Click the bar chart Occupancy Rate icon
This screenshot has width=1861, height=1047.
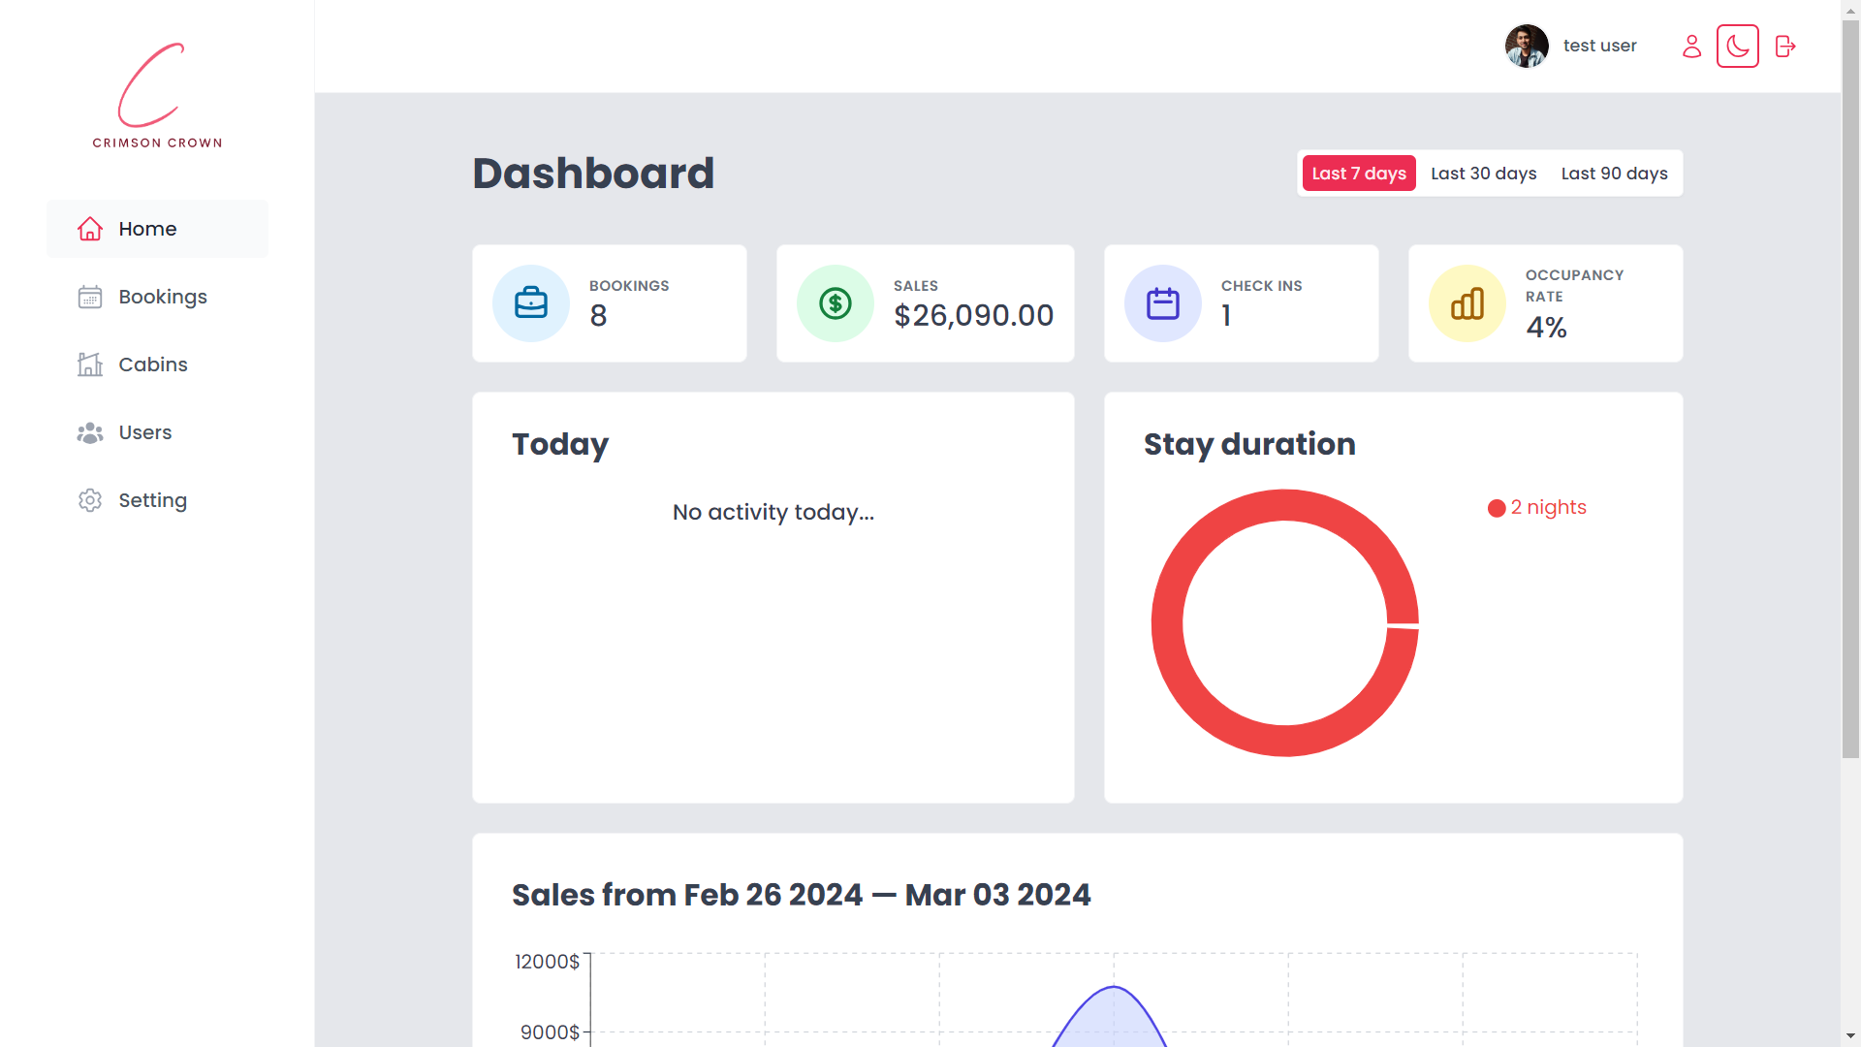(x=1467, y=303)
